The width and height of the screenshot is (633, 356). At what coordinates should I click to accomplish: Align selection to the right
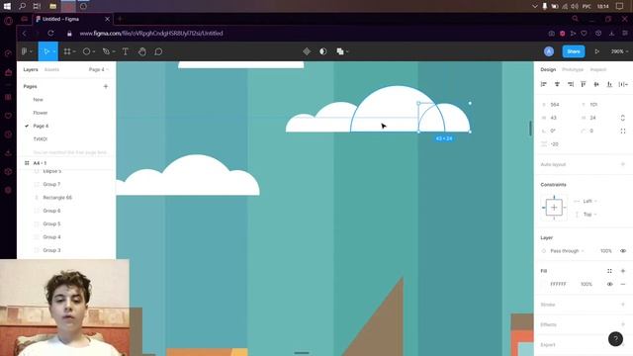tap(571, 84)
